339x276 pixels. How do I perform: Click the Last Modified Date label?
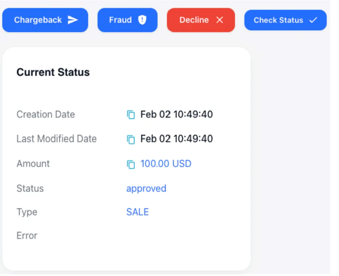[x=56, y=139]
